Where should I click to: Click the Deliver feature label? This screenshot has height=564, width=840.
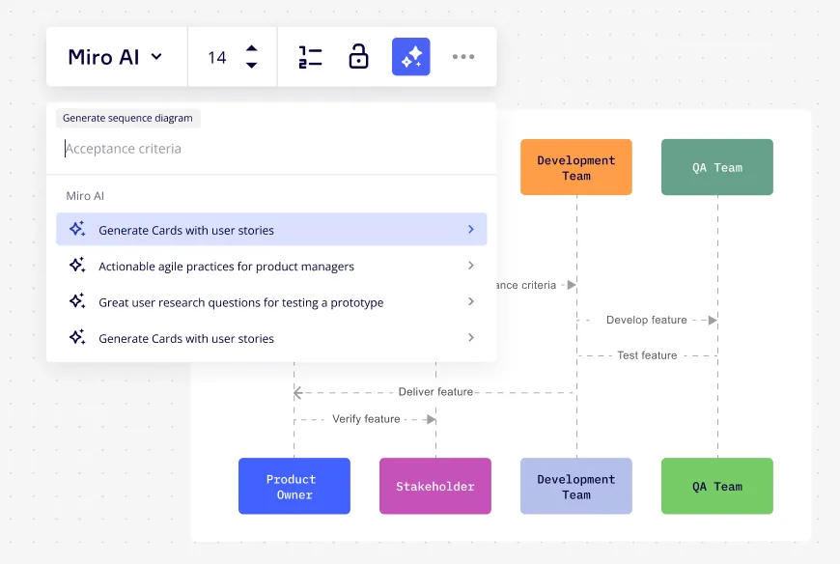click(435, 391)
